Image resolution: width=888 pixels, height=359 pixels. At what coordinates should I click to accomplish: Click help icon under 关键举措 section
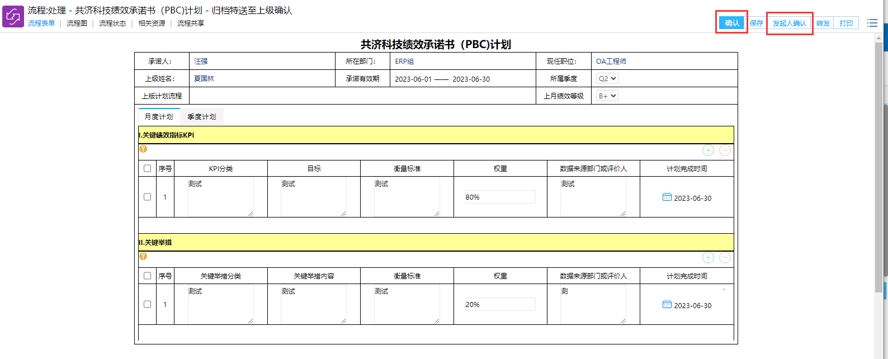[x=143, y=257]
